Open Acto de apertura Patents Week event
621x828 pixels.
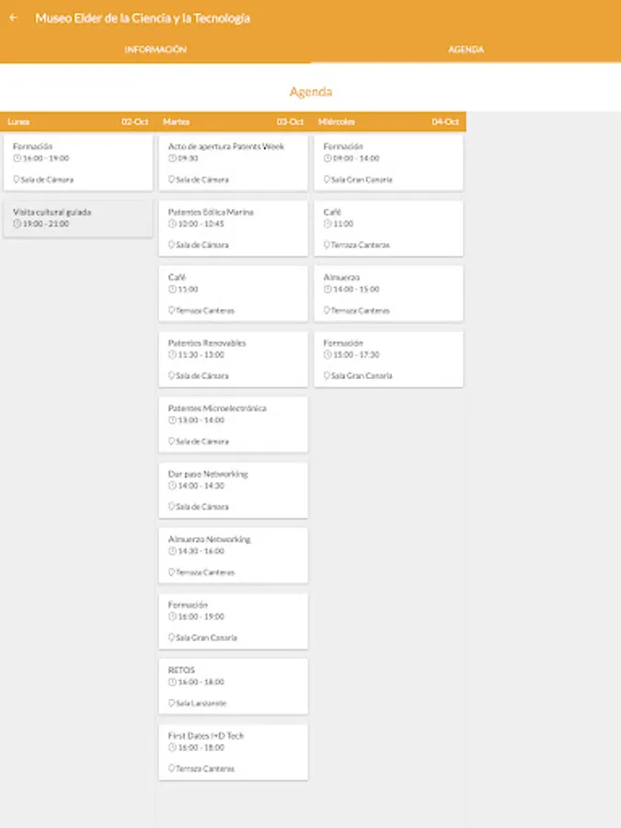(233, 163)
